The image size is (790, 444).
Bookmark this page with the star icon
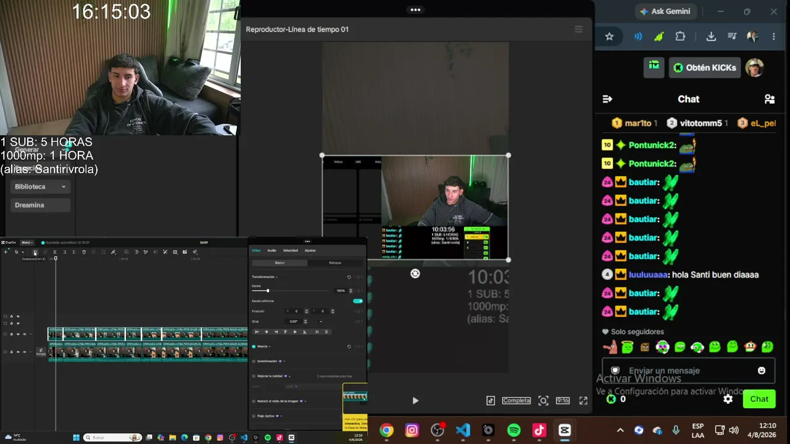[609, 36]
